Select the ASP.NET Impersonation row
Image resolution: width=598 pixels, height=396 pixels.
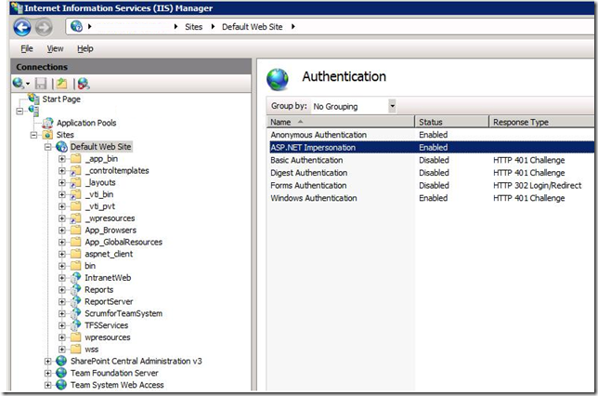430,148
